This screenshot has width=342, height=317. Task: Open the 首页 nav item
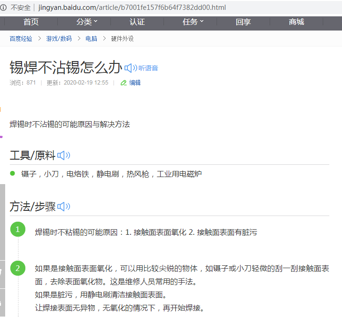[31, 22]
